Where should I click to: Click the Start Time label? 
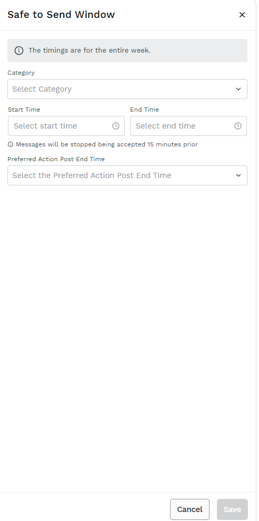pos(24,110)
